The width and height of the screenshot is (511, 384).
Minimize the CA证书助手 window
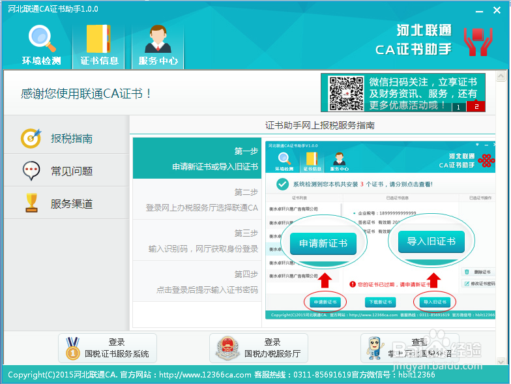click(x=479, y=10)
